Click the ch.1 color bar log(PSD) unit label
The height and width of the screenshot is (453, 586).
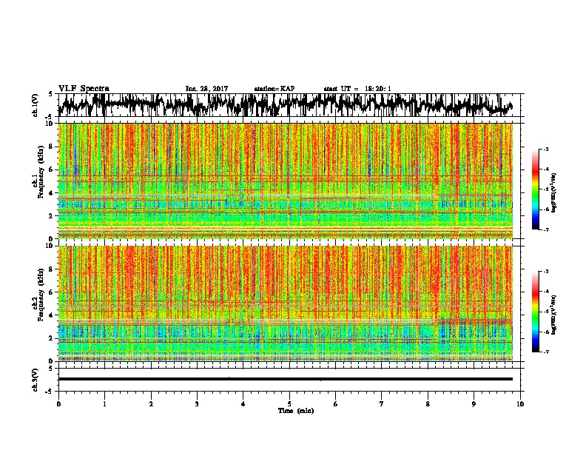[554, 193]
